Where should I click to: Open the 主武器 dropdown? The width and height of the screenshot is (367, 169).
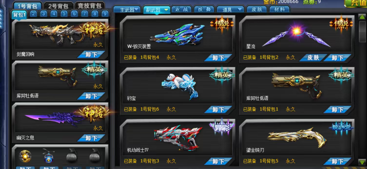click(x=127, y=9)
